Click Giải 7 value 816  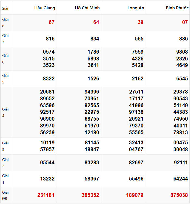[50, 39]
